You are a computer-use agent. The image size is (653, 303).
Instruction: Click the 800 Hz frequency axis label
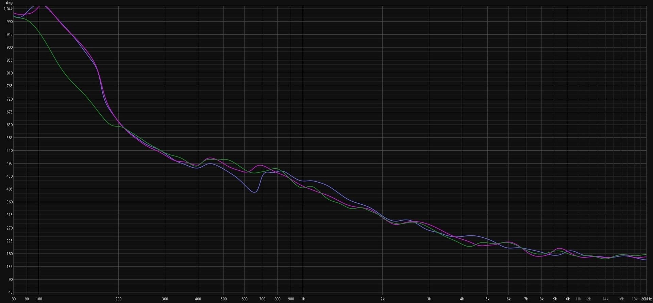pyautogui.click(x=278, y=299)
